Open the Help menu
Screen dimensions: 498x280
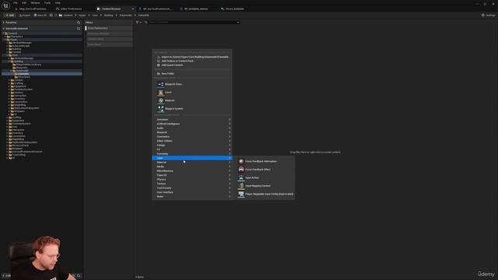58,3
